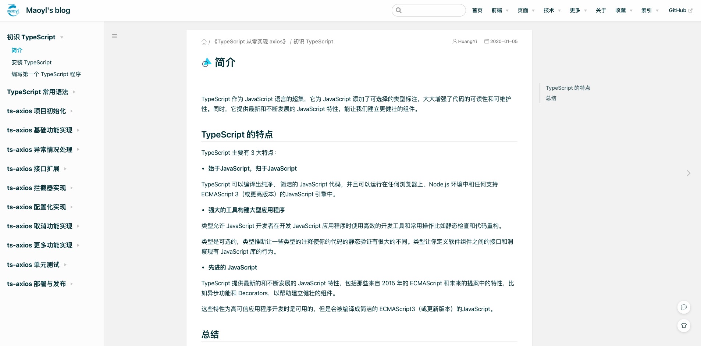Expand the TypeScript 常用语法 sidebar group
The width and height of the screenshot is (701, 346).
[41, 92]
